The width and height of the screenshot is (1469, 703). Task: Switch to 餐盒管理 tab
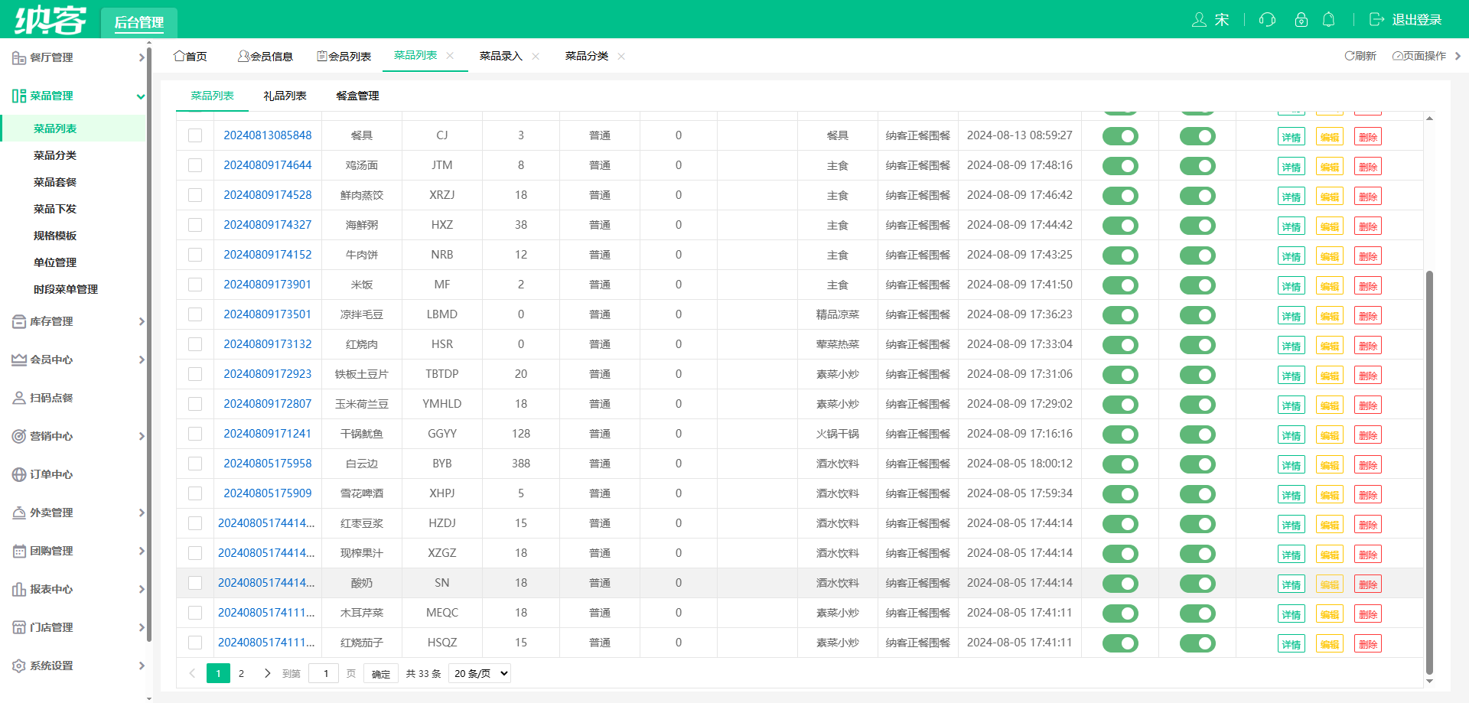pos(357,96)
